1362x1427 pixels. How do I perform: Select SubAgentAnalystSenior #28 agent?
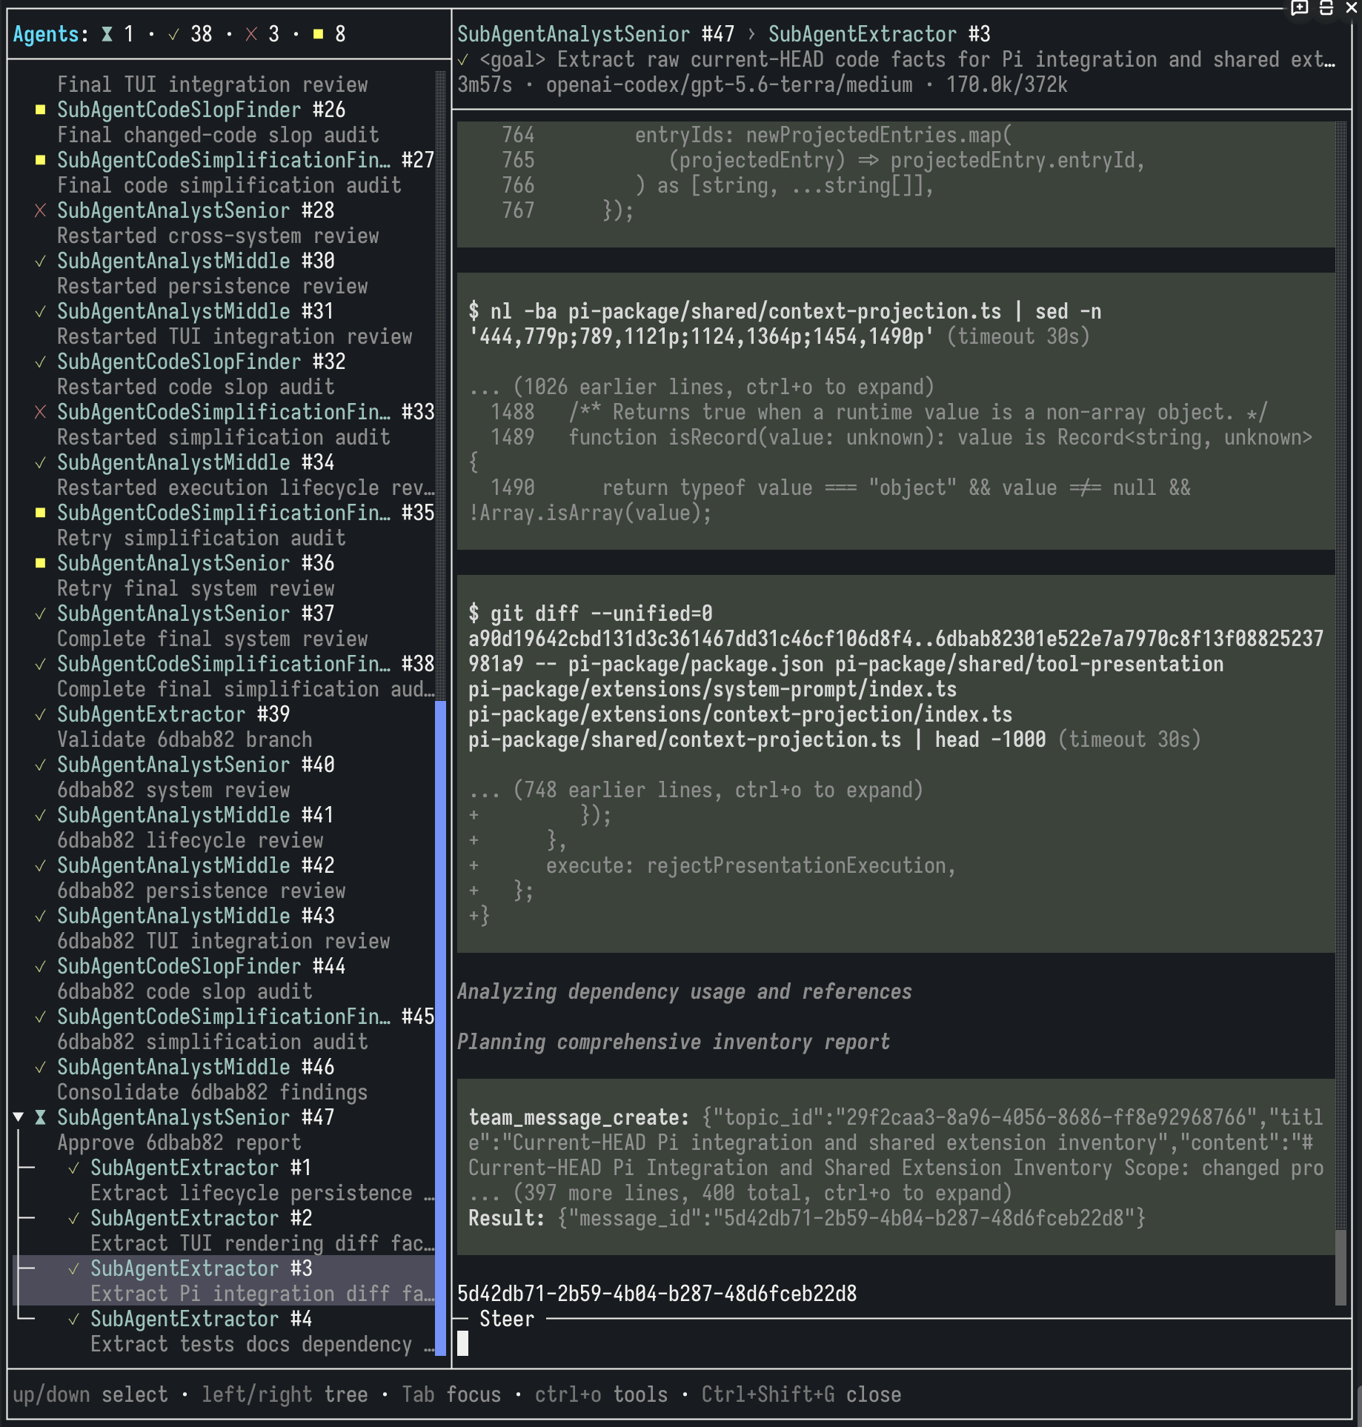tap(196, 210)
